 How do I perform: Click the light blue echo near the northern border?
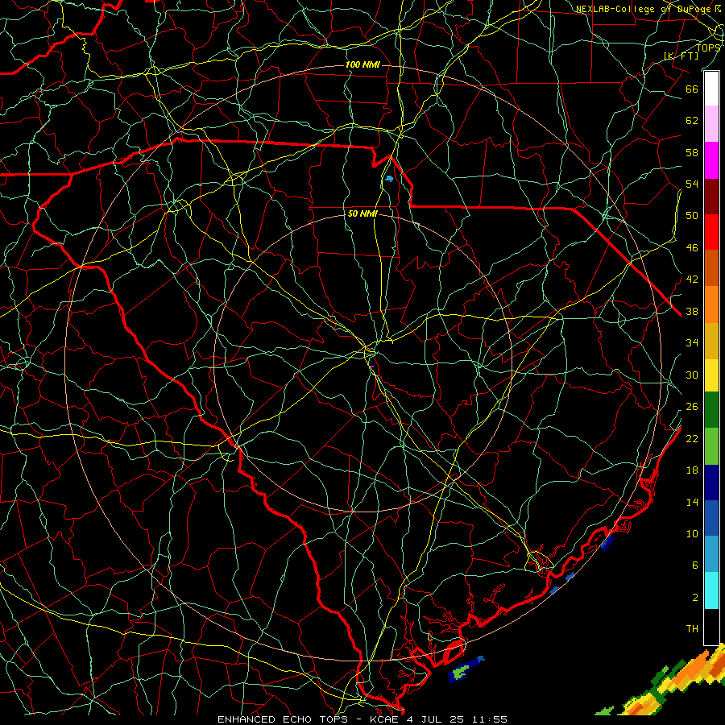(389, 179)
